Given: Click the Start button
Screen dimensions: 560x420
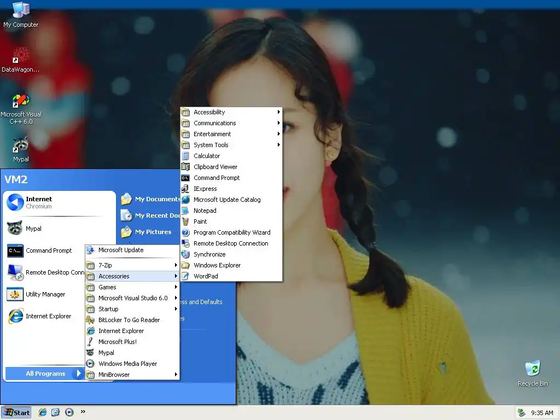Looking at the screenshot, I should (16, 412).
